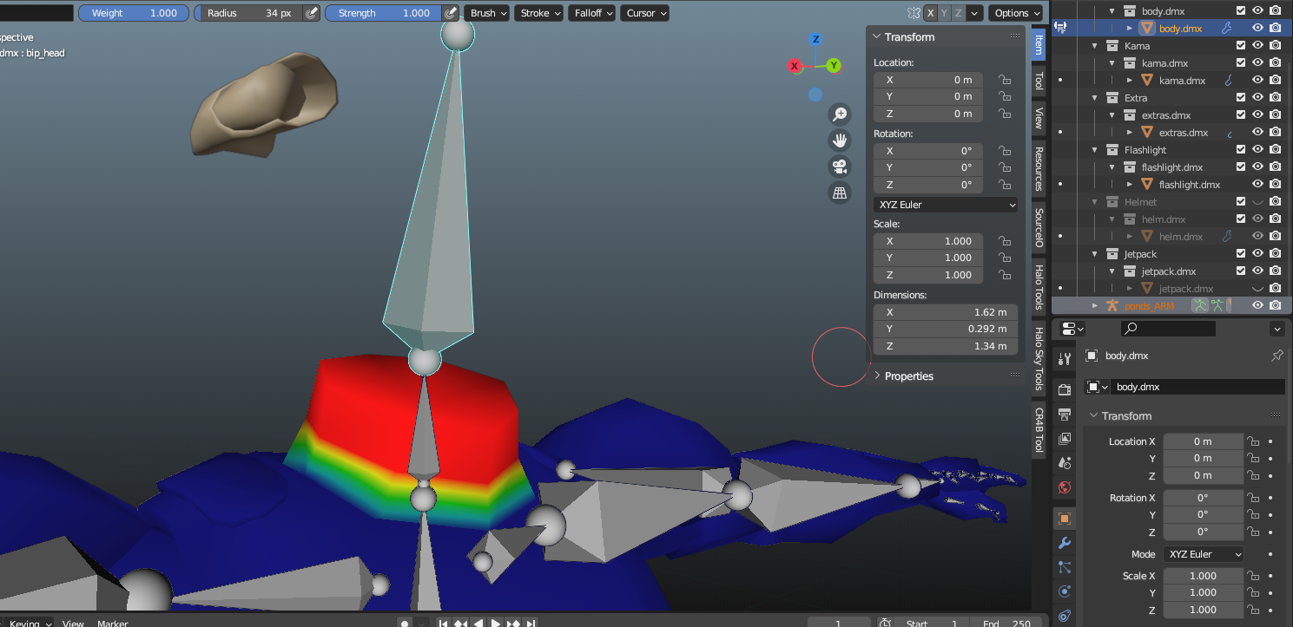
Task: Click the blue Z axis on navigation gizmo
Action: (815, 39)
